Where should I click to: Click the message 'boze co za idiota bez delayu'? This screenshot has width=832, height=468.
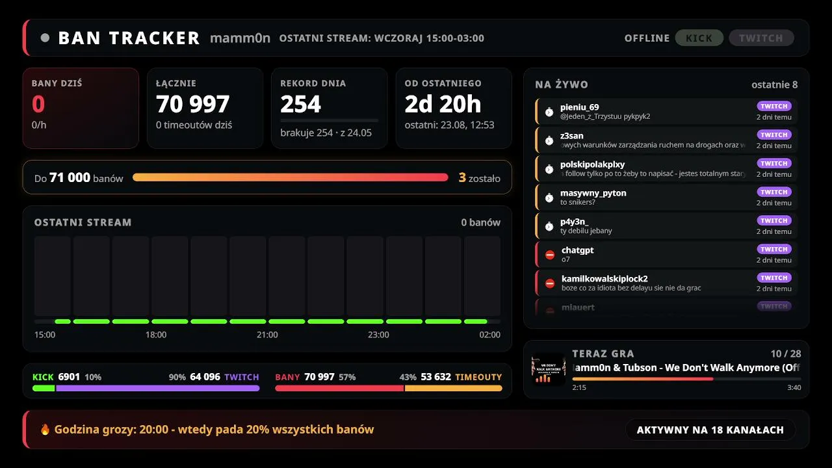tap(631, 288)
